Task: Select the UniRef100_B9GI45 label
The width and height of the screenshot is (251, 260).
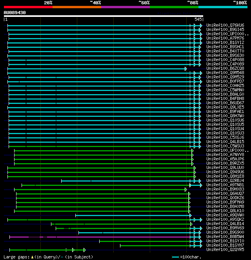Action: 225,29
